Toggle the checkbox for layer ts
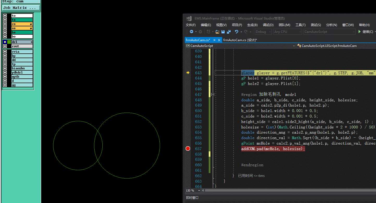 click(x=5, y=20)
